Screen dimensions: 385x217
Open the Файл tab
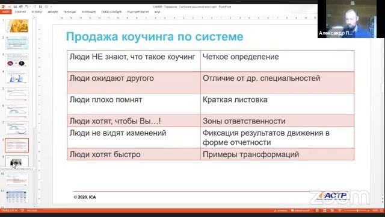[x=5, y=11]
